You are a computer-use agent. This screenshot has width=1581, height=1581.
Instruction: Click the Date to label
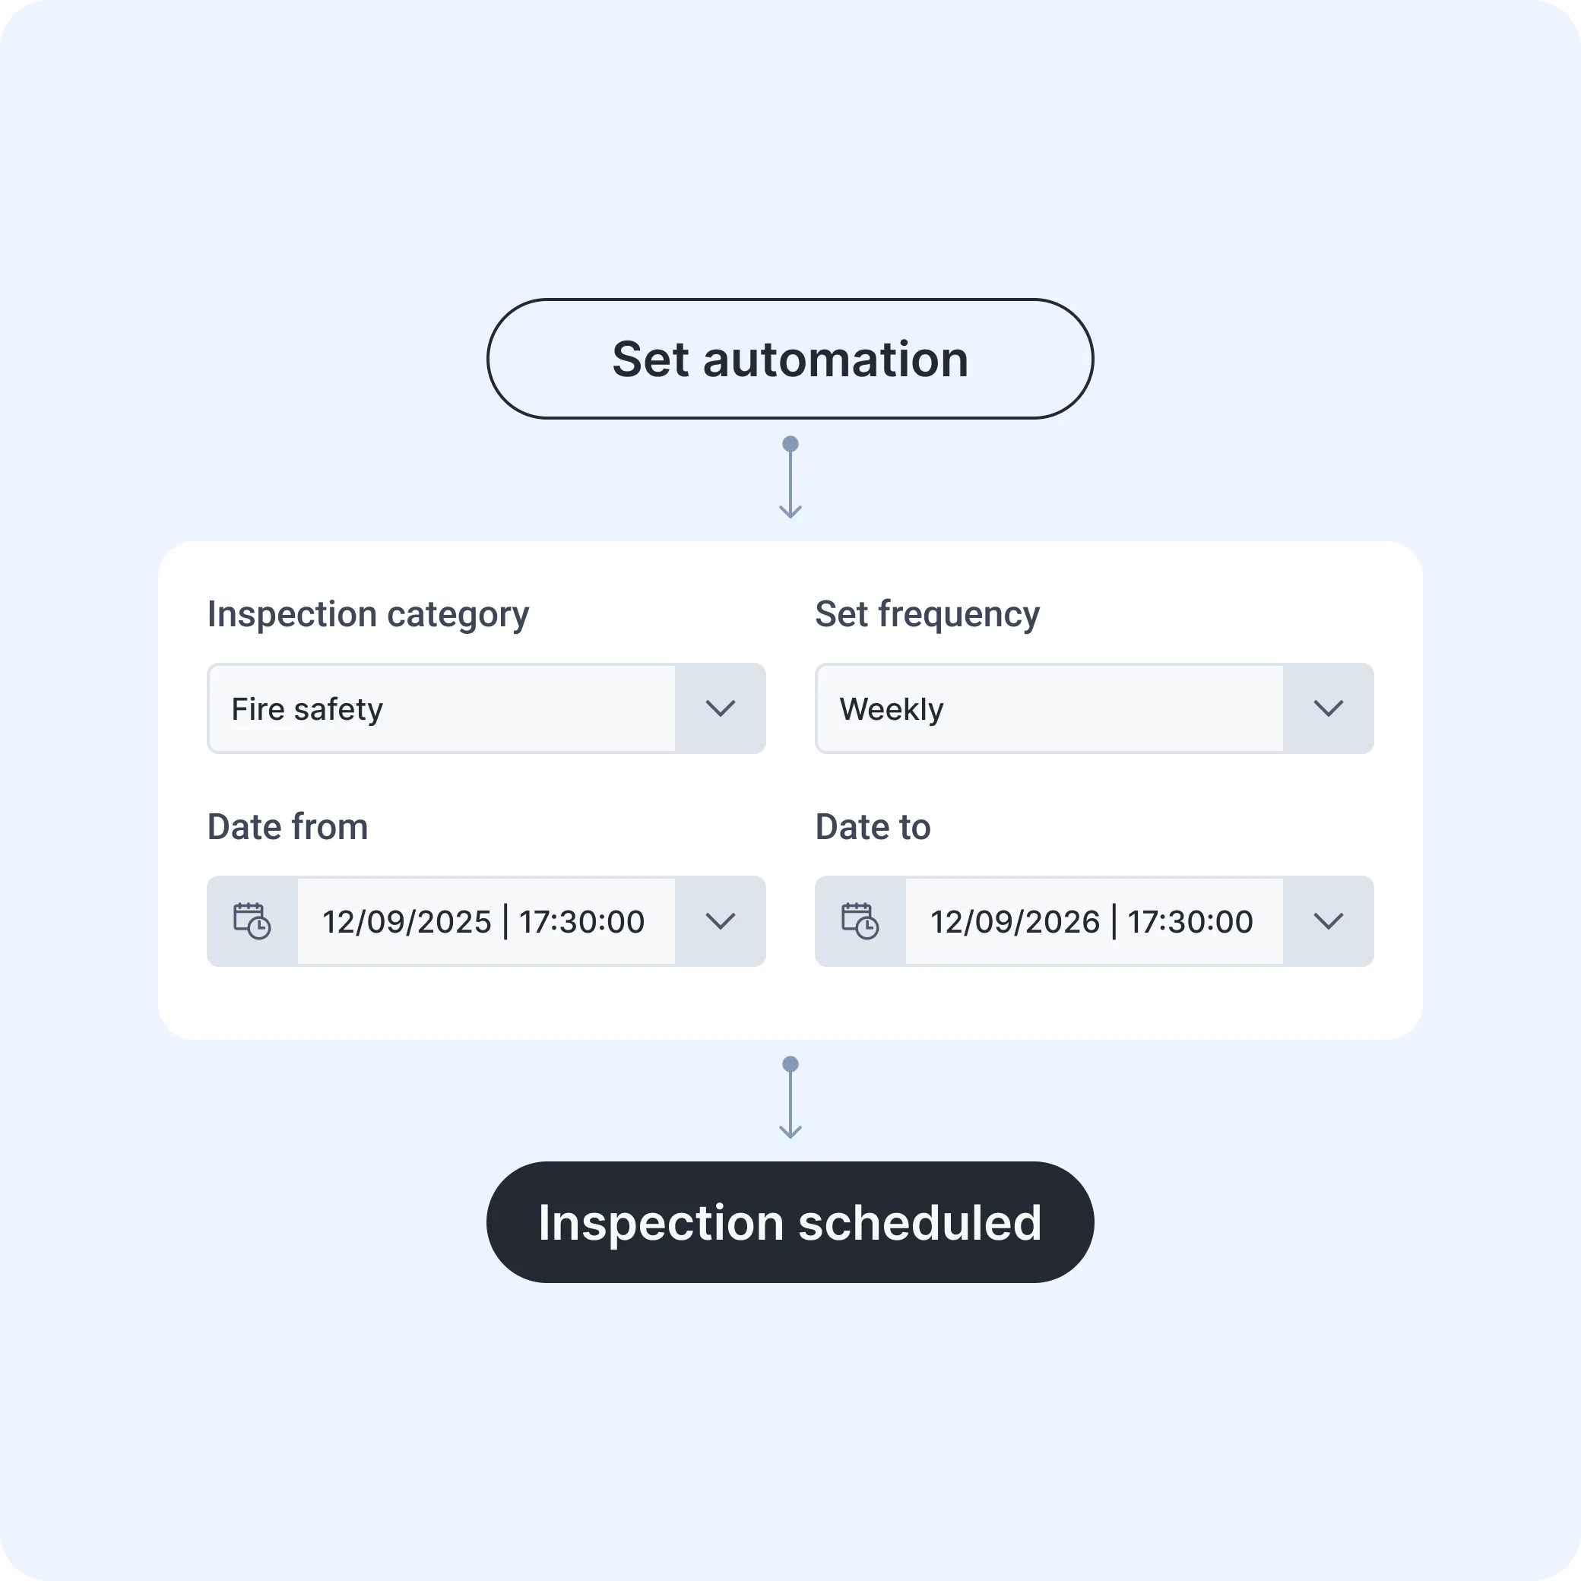(x=873, y=827)
